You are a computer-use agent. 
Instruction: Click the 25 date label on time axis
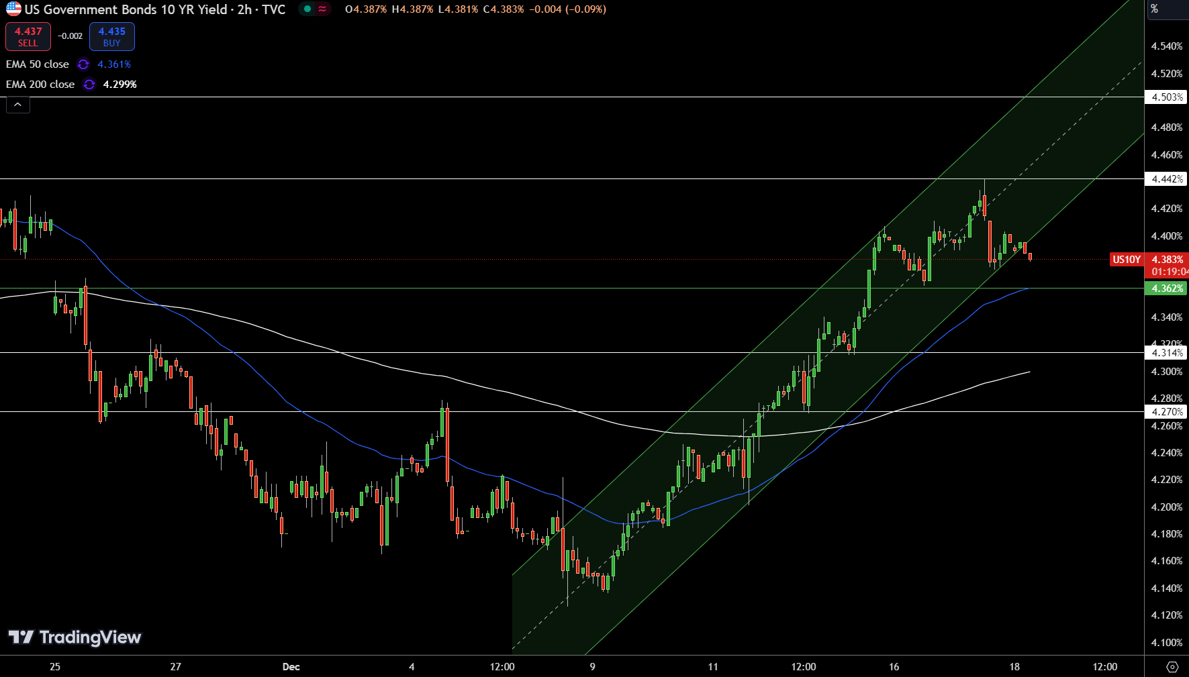coord(55,667)
